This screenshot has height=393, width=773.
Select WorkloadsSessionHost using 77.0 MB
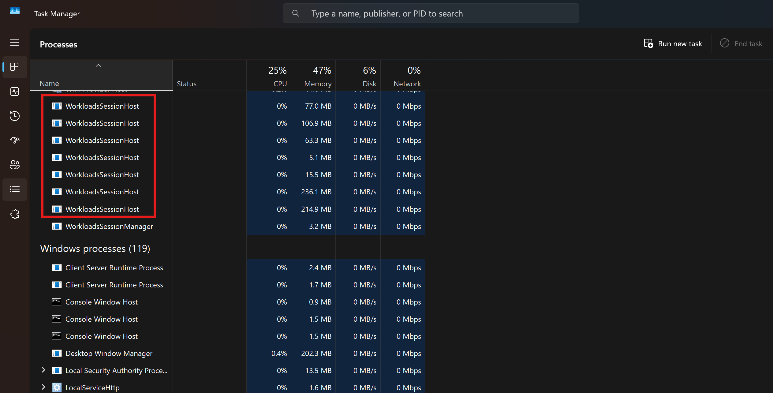click(x=228, y=106)
